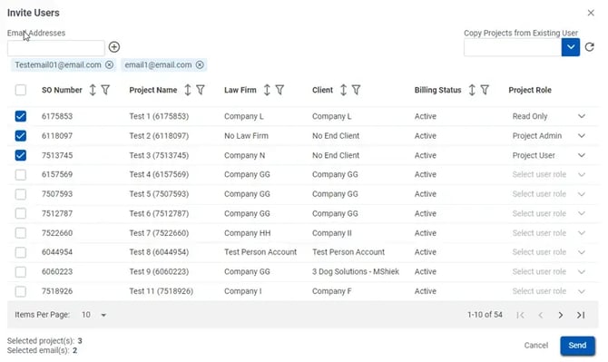Viewport: 608px width, 362px height.
Task: Check project 6157569
Action: click(x=21, y=175)
